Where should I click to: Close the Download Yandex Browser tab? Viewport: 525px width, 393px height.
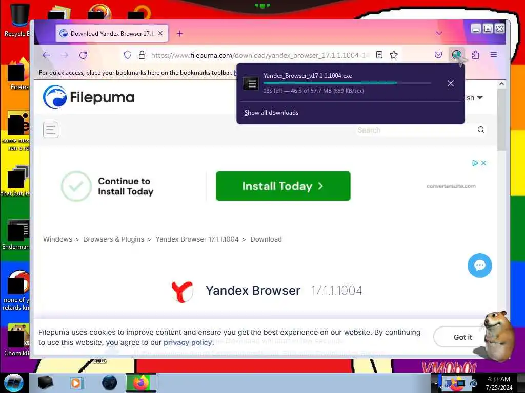click(x=160, y=33)
